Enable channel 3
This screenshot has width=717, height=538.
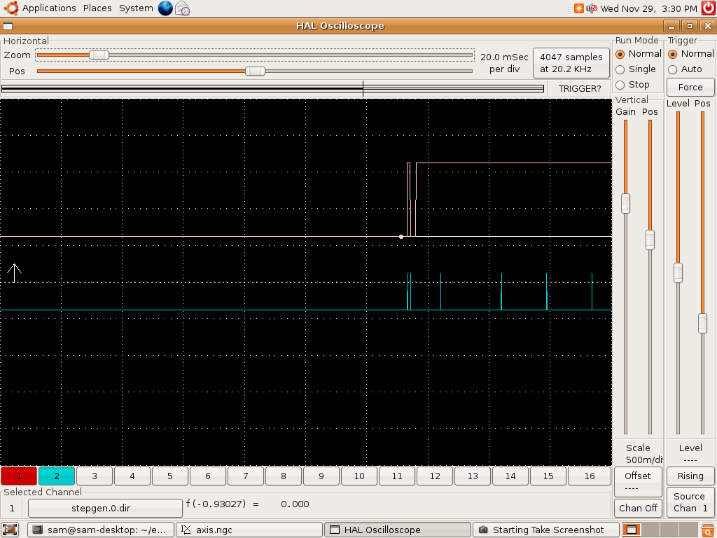tap(95, 476)
